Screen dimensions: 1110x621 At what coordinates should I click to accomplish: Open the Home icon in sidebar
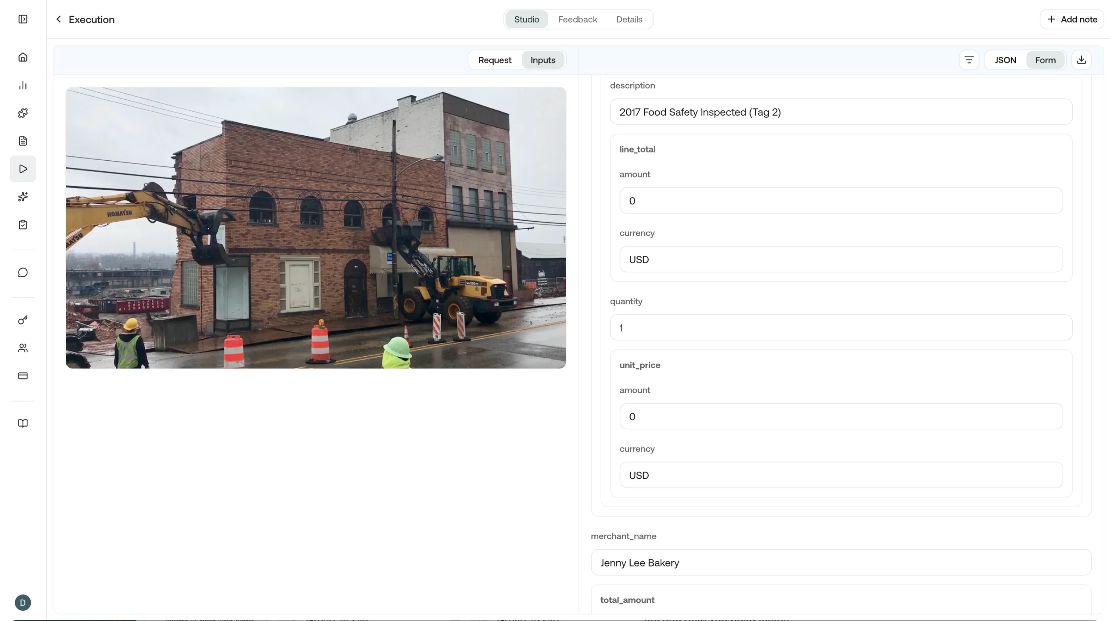point(23,57)
